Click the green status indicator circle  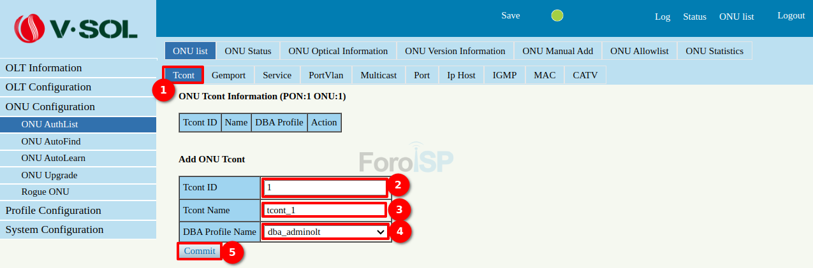[x=557, y=16]
